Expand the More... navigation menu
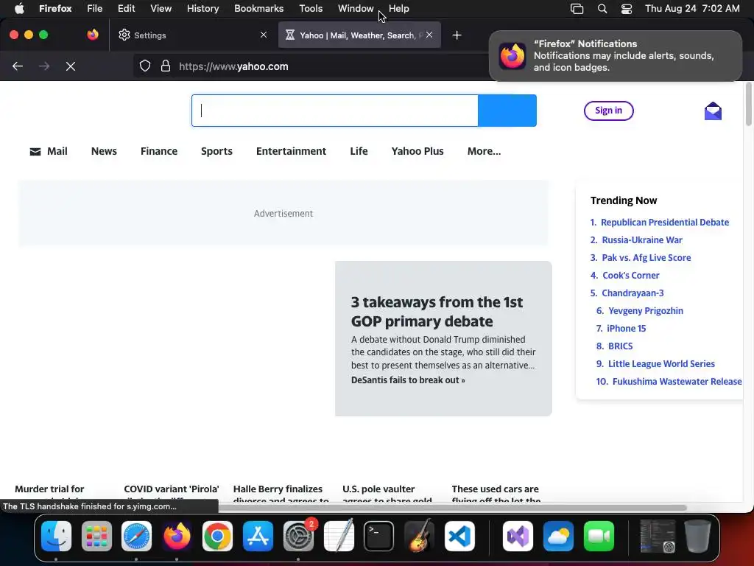Viewport: 754px width, 566px height. [x=484, y=151]
